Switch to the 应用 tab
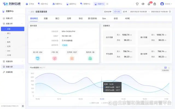175x109 pixels. pos(69,19)
